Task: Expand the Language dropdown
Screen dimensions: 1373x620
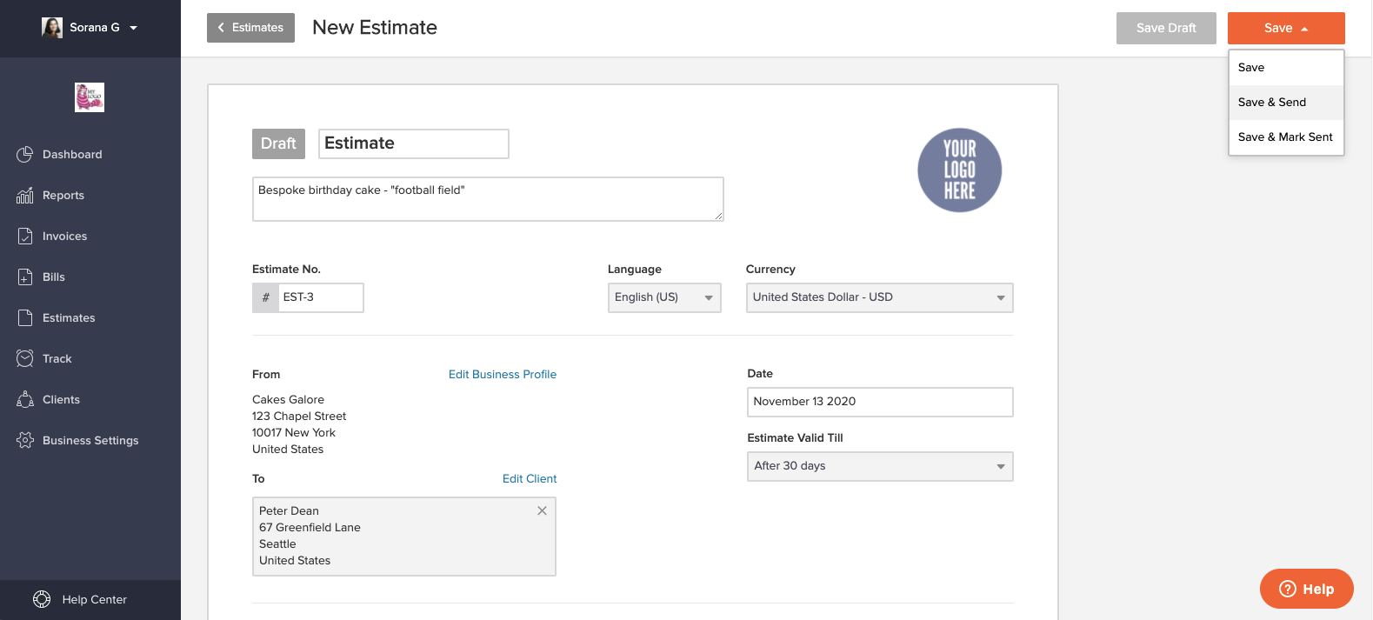Action: point(664,297)
